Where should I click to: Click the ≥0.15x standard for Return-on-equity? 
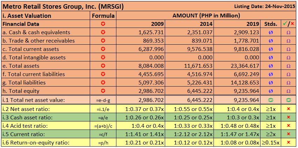(271, 142)
